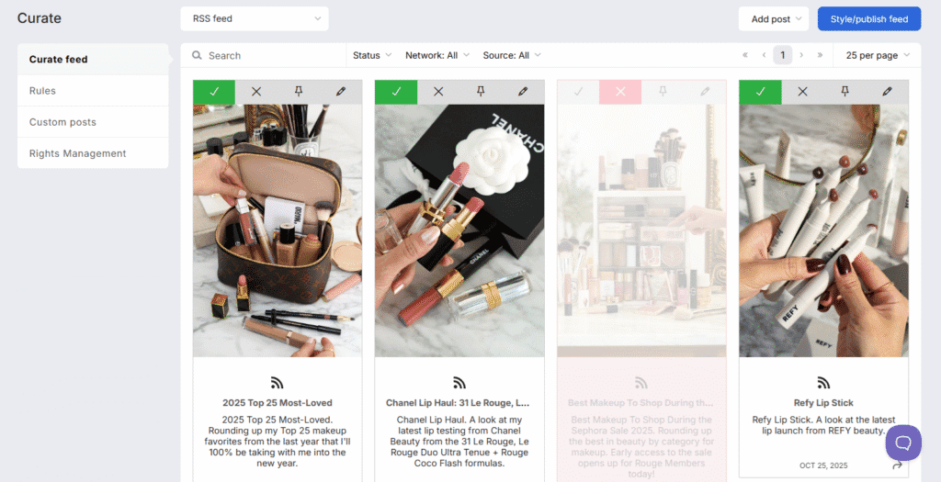
Task: Click RSS icon on 2025 Top 25 Most-Loved card
Action: [x=277, y=383]
